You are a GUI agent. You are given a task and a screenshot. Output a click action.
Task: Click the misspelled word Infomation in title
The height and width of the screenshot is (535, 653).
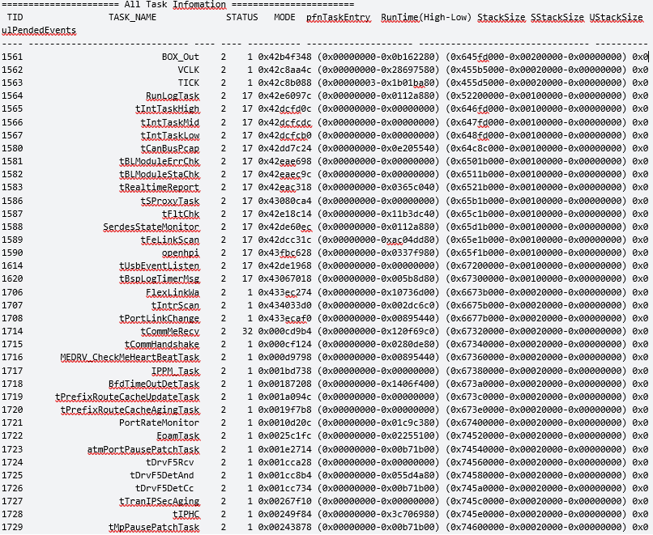tap(199, 5)
